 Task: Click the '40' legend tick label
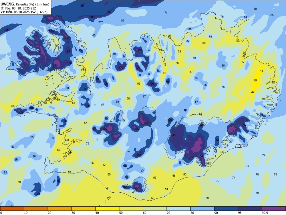click(x=97, y=213)
